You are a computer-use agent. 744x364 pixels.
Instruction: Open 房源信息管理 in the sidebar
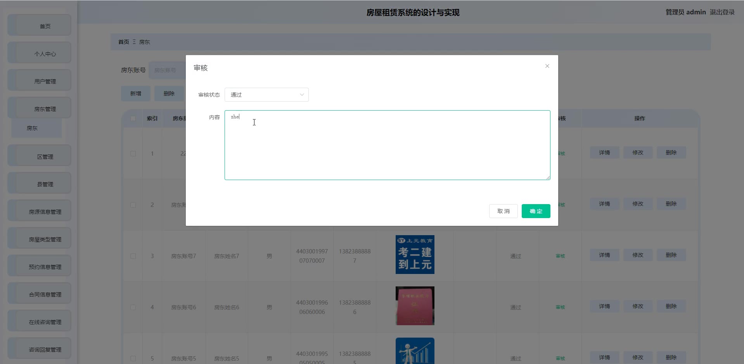(40, 211)
